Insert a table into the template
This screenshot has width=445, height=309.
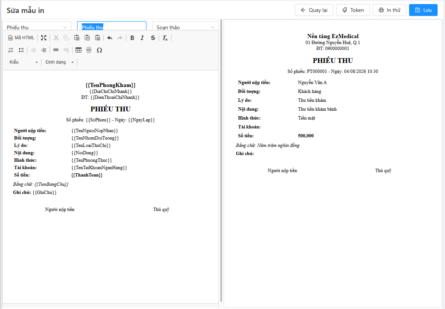click(78, 50)
